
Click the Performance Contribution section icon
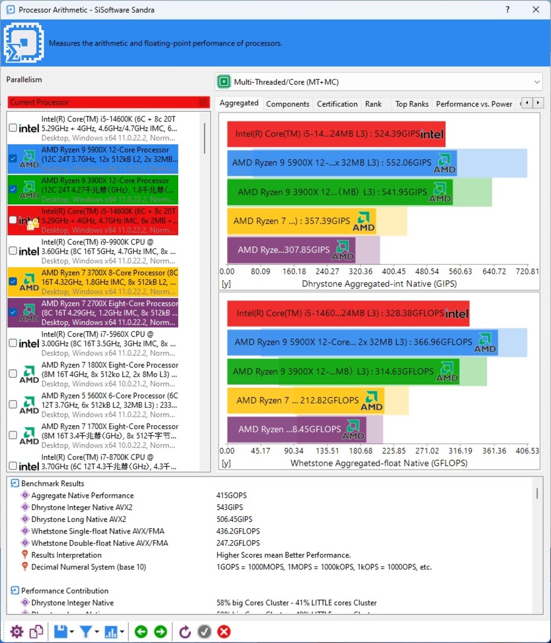click(x=15, y=590)
